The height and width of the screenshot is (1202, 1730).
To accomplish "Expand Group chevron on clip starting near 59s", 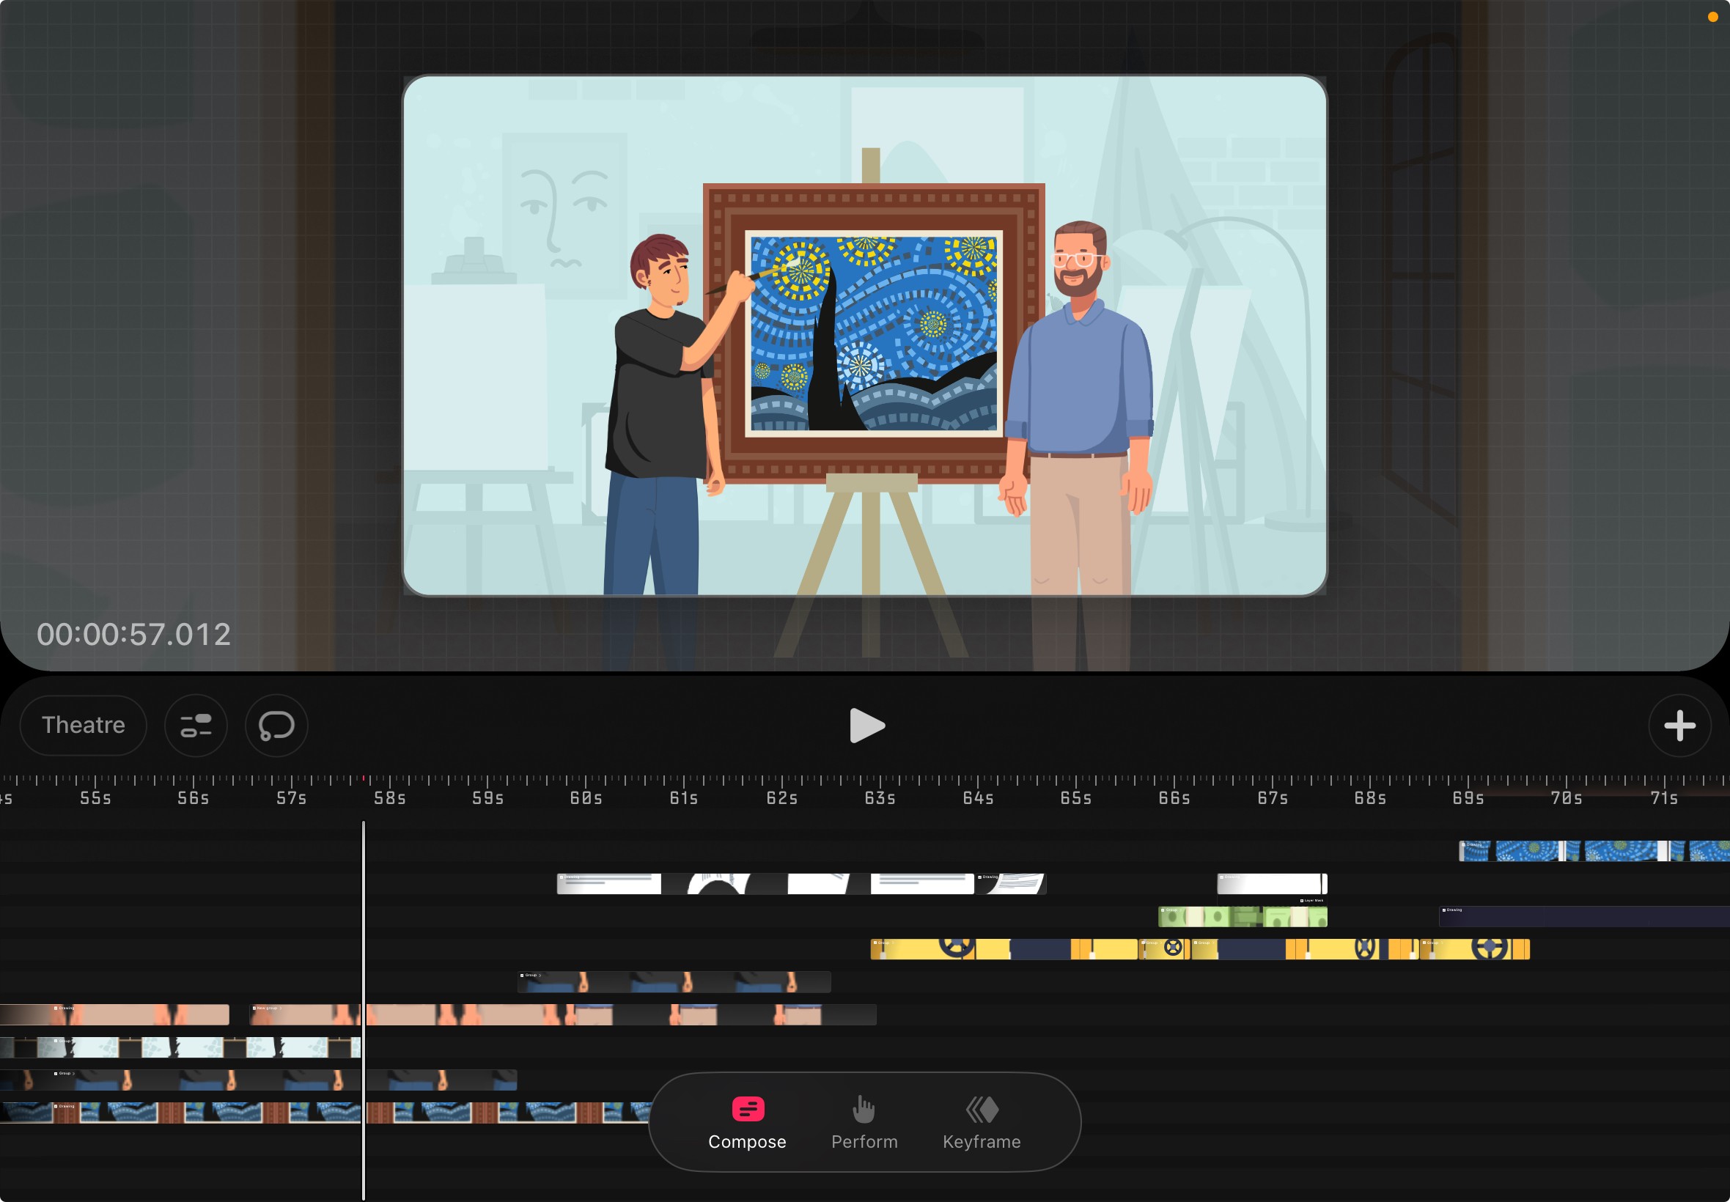I will 540,976.
